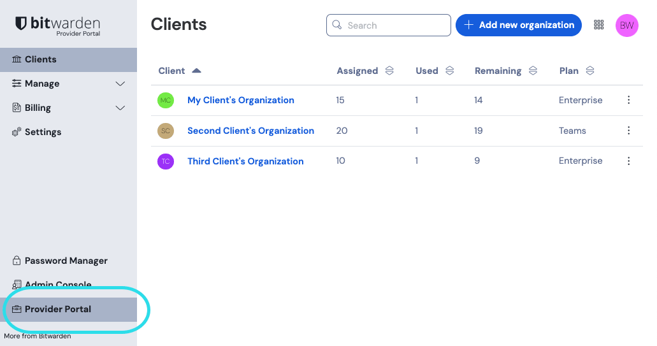Open options menu for My Client's Organization
The image size is (657, 346).
click(628, 99)
